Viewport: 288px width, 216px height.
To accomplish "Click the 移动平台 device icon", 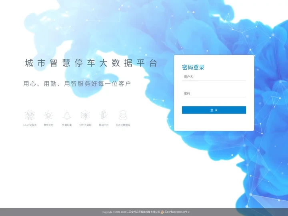I will (104, 115).
